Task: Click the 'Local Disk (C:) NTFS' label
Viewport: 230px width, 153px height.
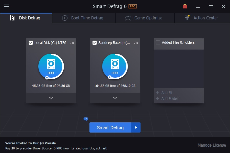Action: [50, 43]
